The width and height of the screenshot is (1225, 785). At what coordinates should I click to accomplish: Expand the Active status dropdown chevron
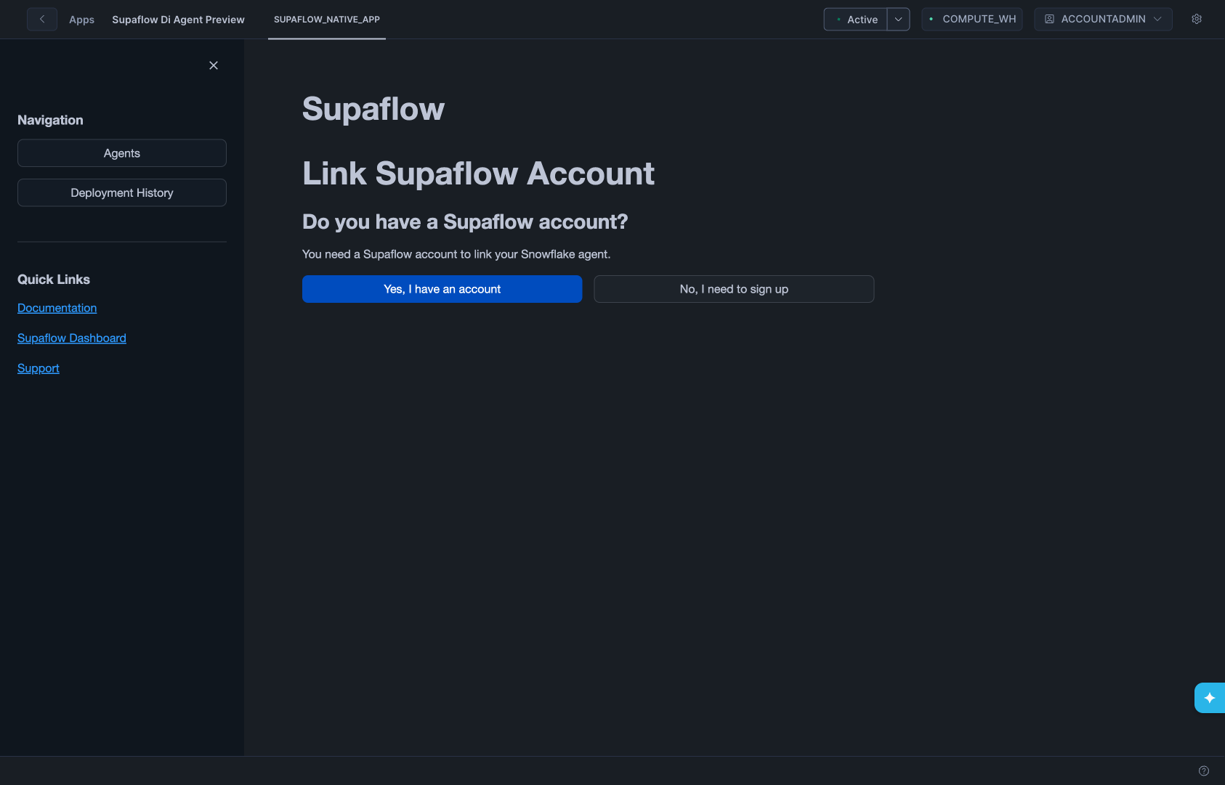898,20
